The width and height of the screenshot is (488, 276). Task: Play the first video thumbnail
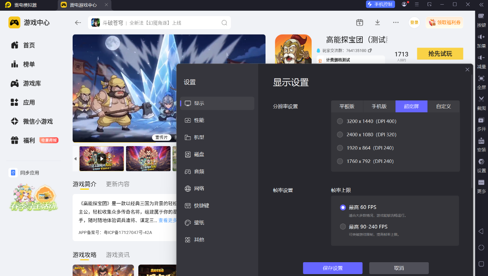click(x=101, y=158)
